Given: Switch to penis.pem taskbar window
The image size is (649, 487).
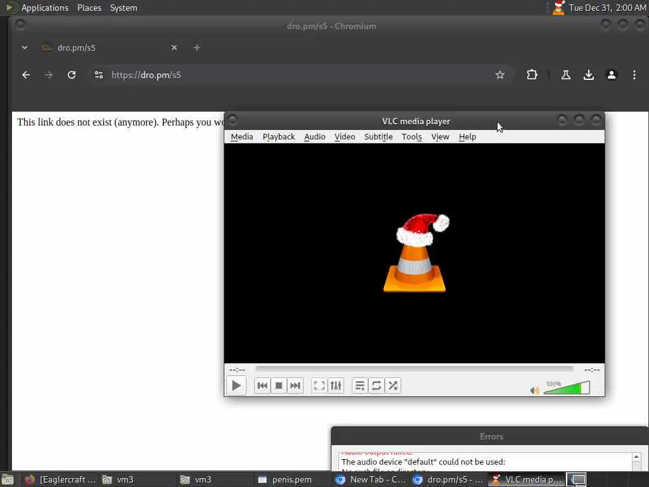Looking at the screenshot, I should tap(292, 479).
